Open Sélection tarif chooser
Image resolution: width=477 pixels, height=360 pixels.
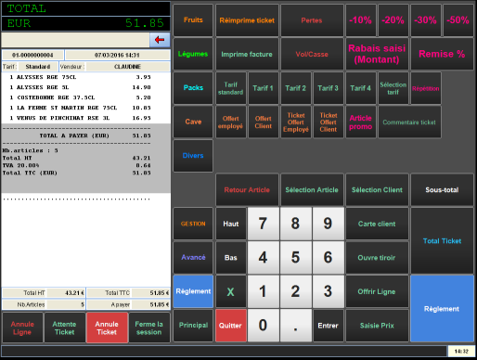tap(393, 88)
